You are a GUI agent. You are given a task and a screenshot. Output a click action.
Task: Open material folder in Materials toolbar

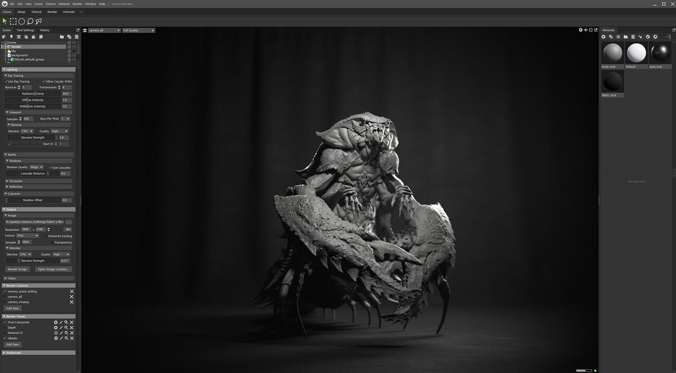click(626, 37)
